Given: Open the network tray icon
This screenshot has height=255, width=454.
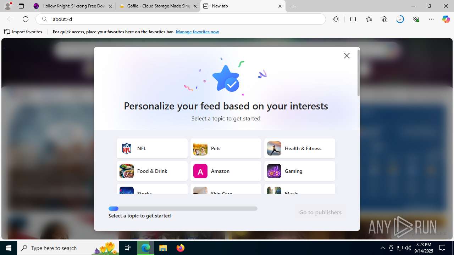Looking at the screenshot, I should (x=400, y=248).
